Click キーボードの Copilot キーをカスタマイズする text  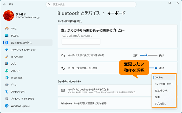click(88, 89)
